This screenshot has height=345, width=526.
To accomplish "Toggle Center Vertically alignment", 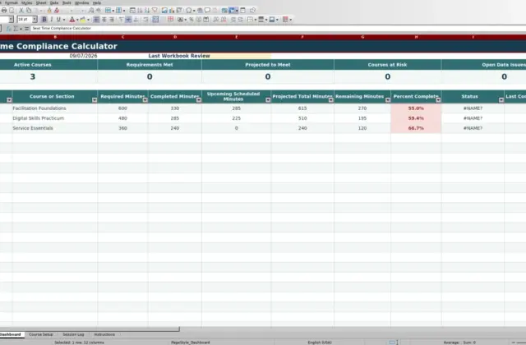I will (x=128, y=20).
